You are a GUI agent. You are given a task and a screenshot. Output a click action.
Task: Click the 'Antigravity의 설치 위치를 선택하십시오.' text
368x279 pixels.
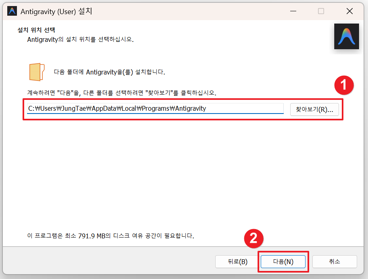[80, 39]
